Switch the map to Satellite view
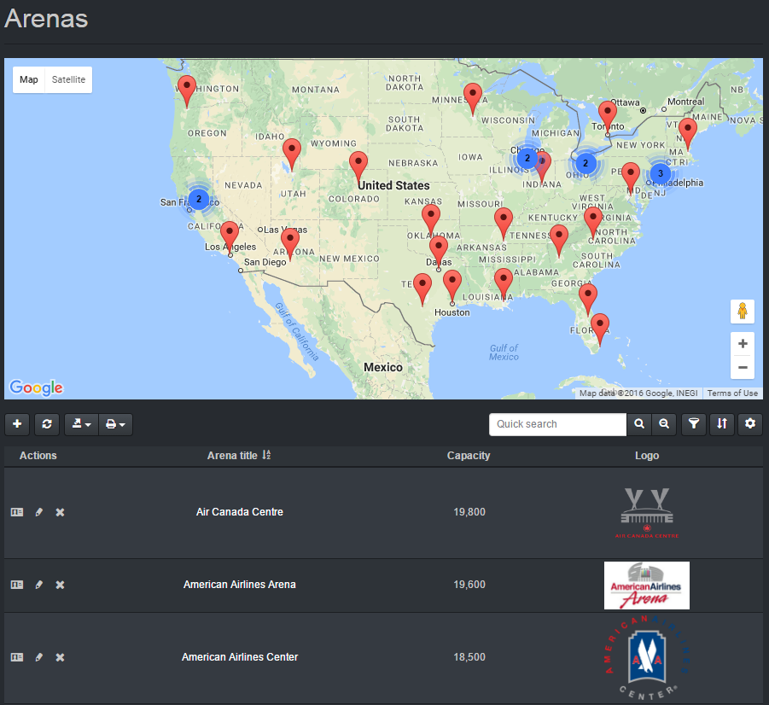The width and height of the screenshot is (769, 705). pos(68,79)
